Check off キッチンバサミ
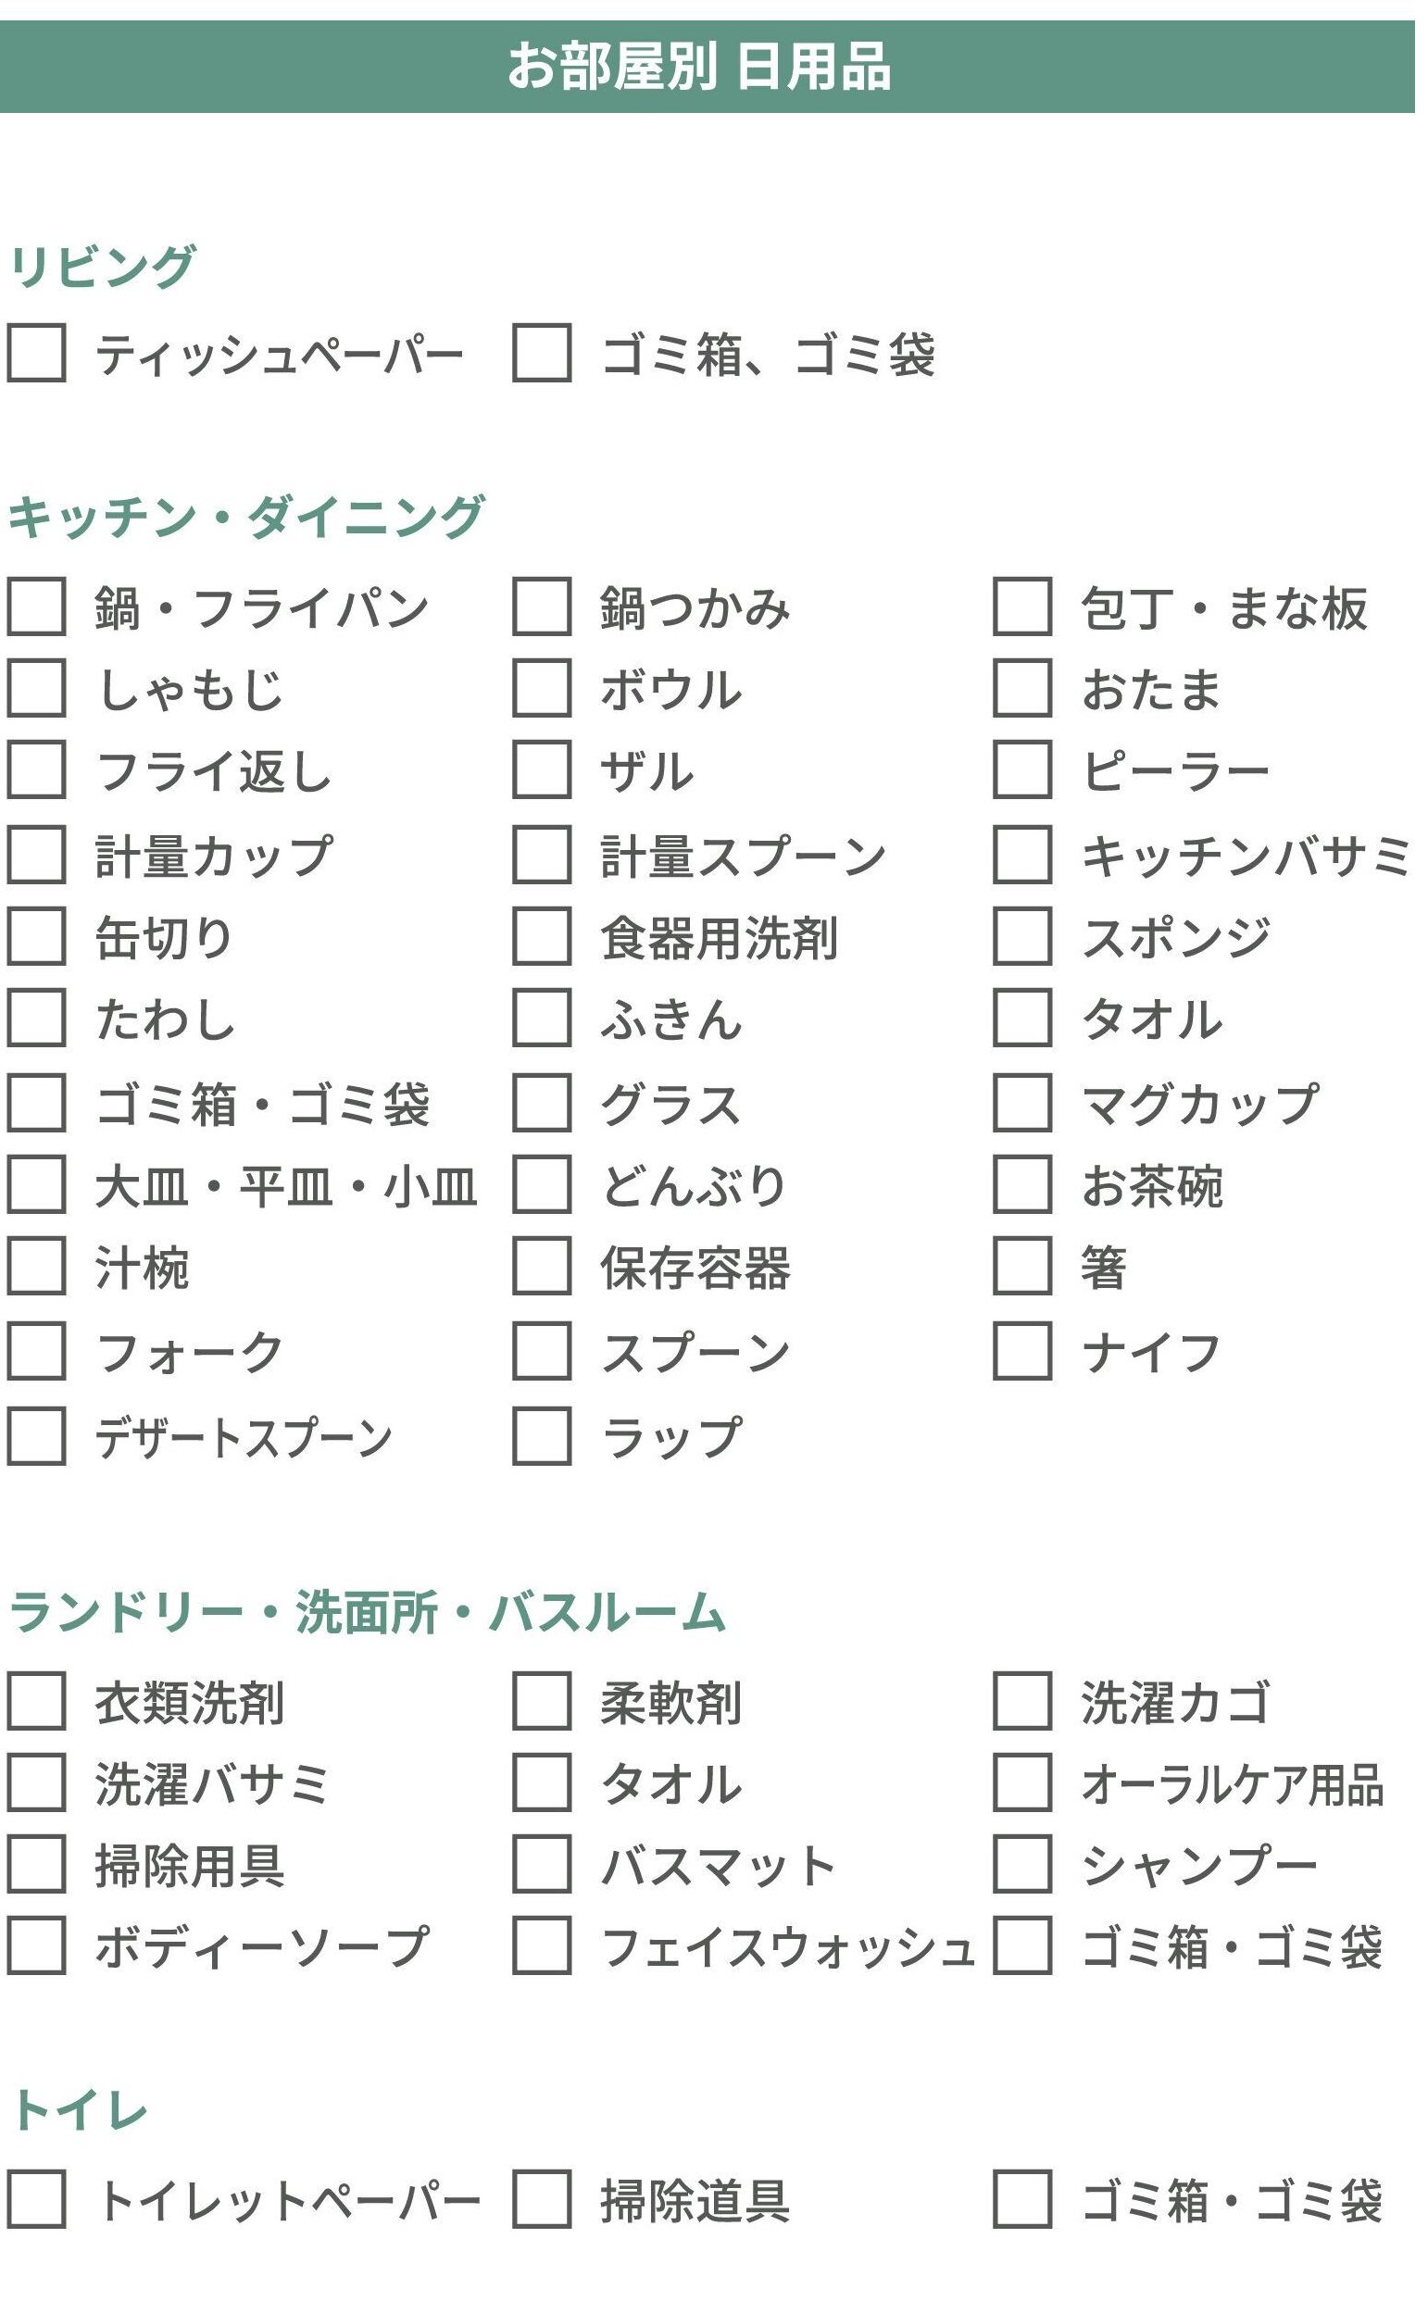This screenshot has width=1428, height=2301. coord(1021,855)
